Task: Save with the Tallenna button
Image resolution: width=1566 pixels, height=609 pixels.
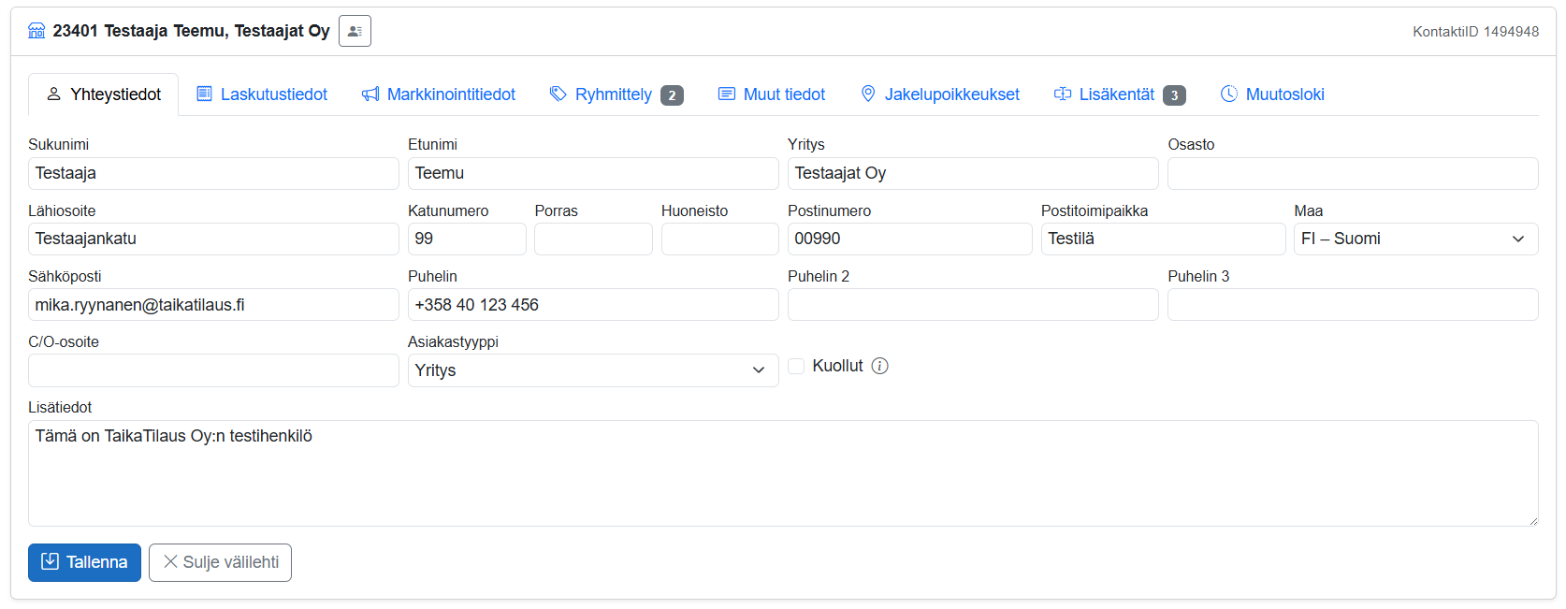Action: coord(84,562)
